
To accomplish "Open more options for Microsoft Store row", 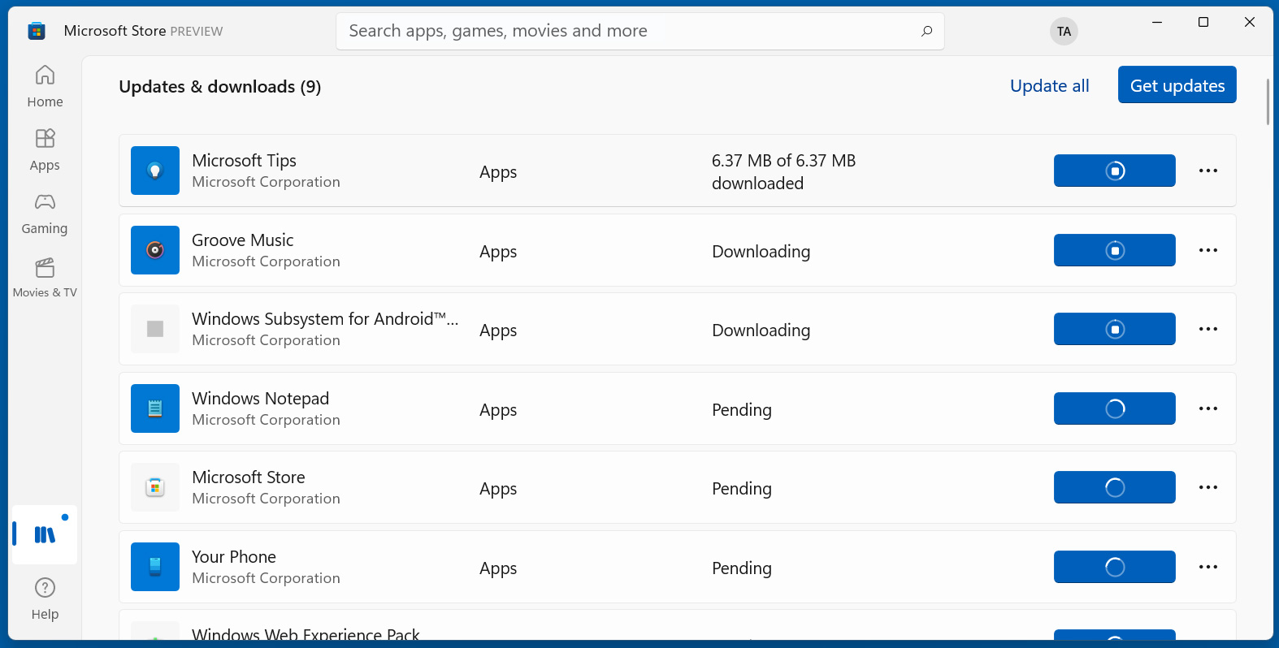I will tap(1208, 487).
